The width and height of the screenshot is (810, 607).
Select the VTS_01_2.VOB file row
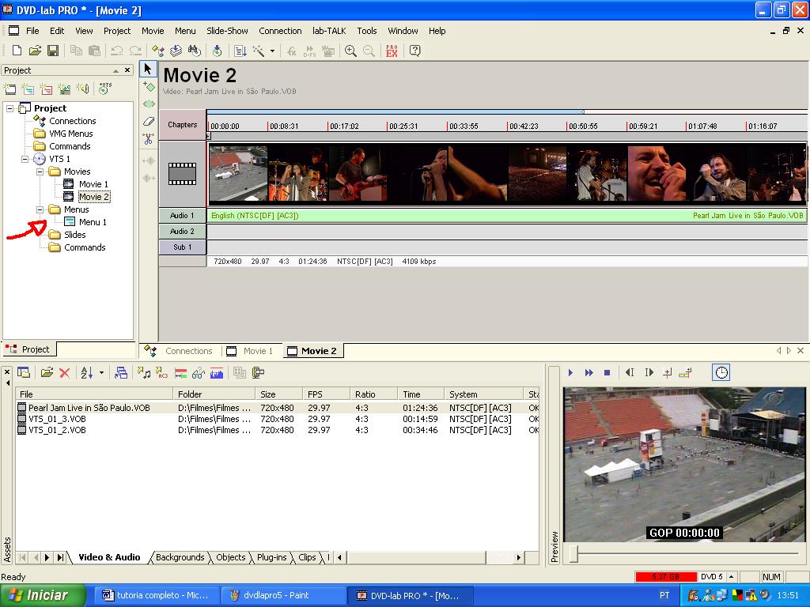coord(277,430)
